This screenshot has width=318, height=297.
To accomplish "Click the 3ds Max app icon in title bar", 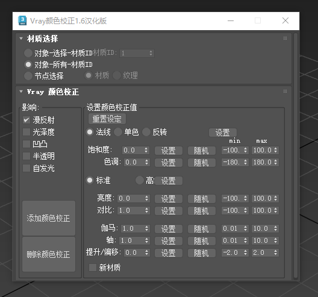I will click(x=22, y=20).
